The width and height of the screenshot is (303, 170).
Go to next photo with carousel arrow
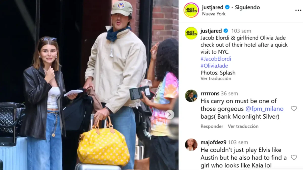(x=170, y=115)
